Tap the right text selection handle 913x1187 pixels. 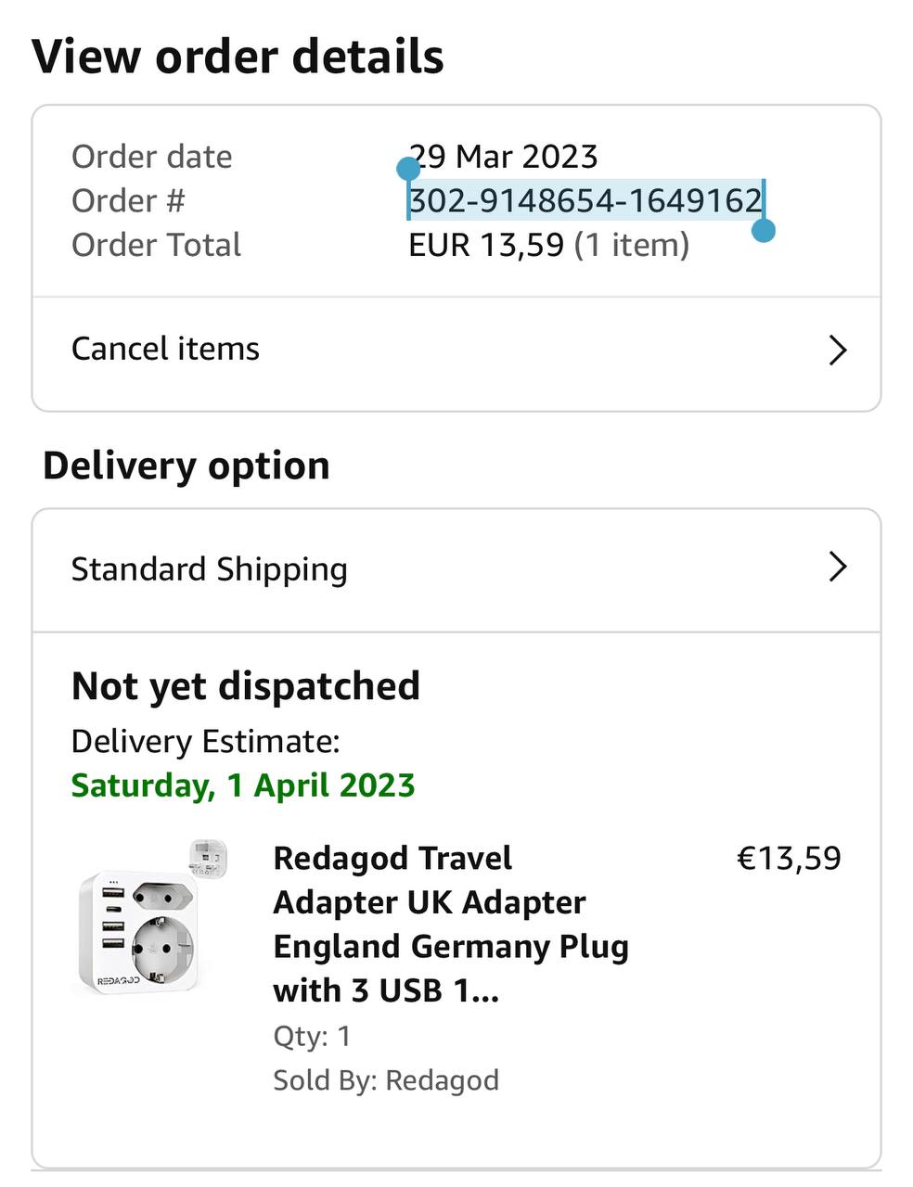point(763,230)
